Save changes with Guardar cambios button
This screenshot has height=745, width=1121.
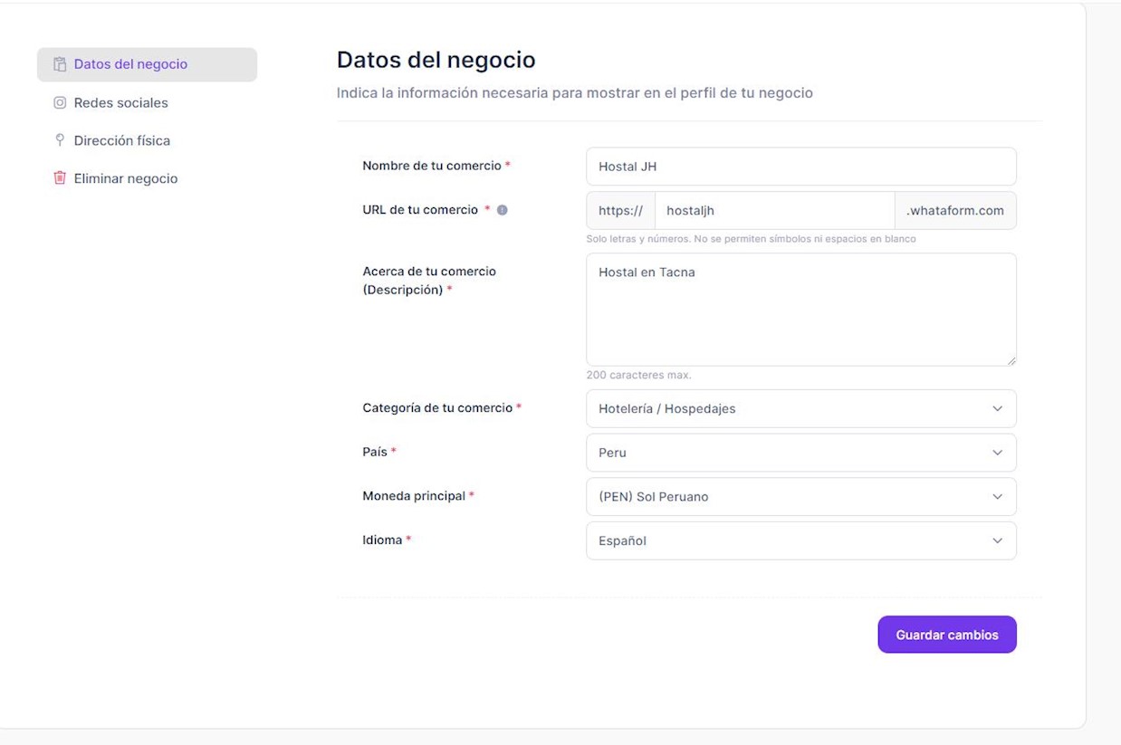tap(947, 635)
